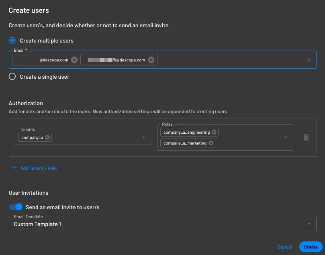Select the Create a single user radio button

click(x=12, y=76)
